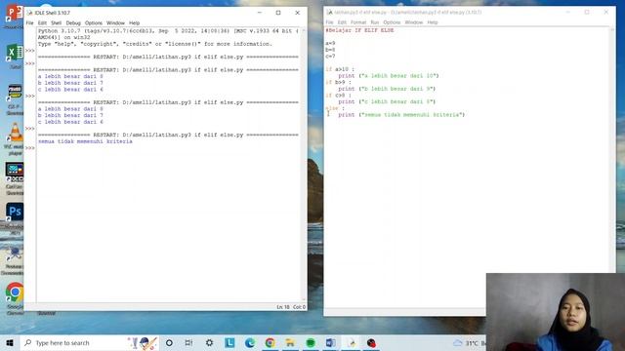Open Format menu in the editor window
The height and width of the screenshot is (351, 625).
point(358,22)
